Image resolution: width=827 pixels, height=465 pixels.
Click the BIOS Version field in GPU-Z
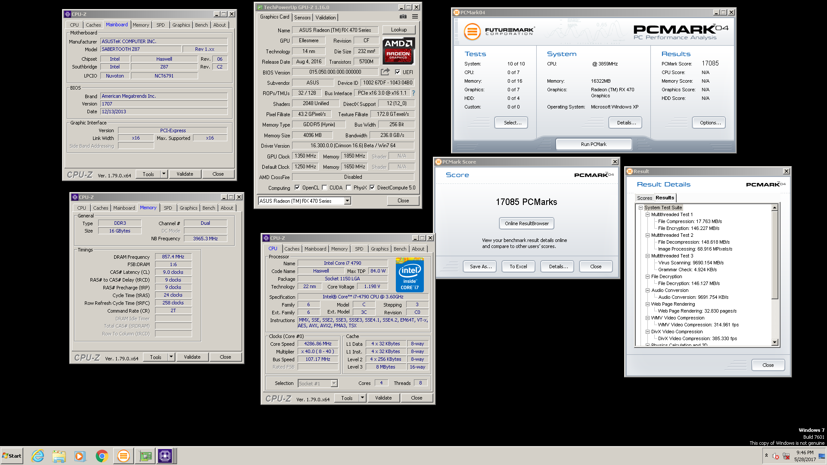pos(335,72)
